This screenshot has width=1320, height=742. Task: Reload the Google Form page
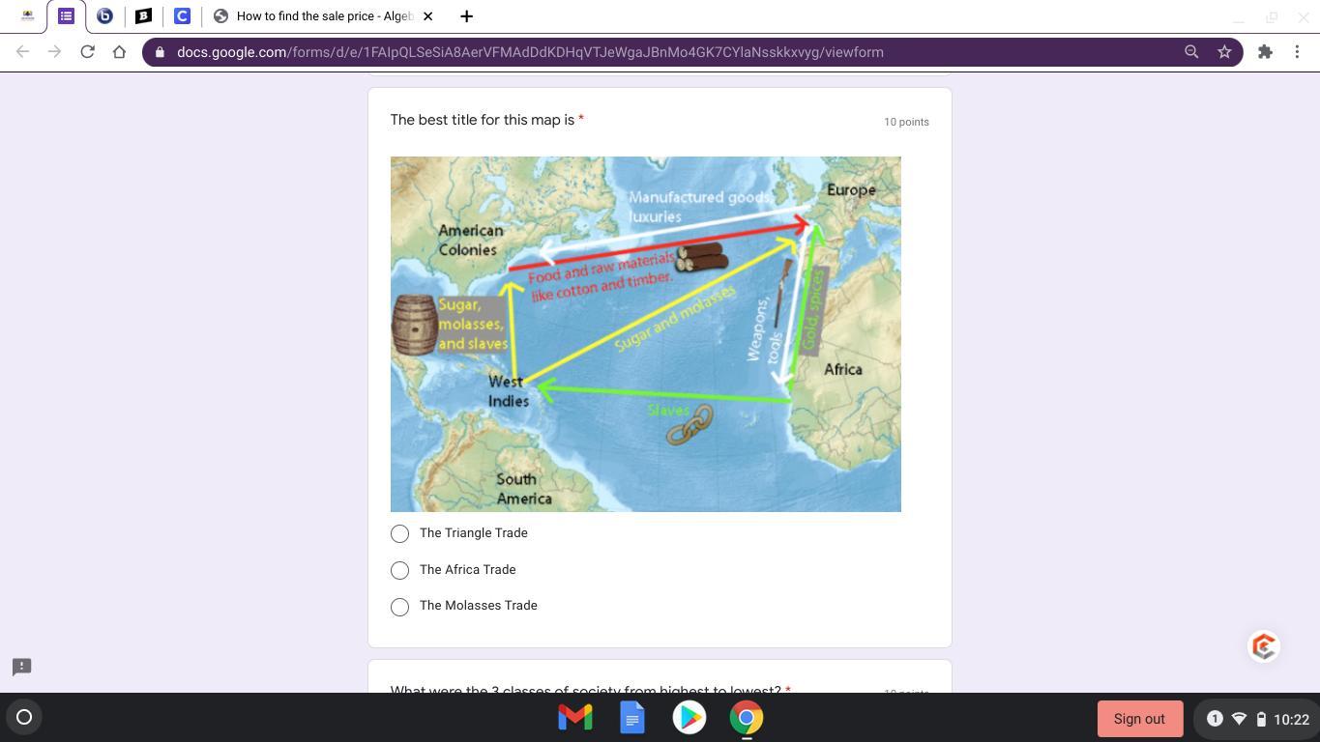coord(87,52)
